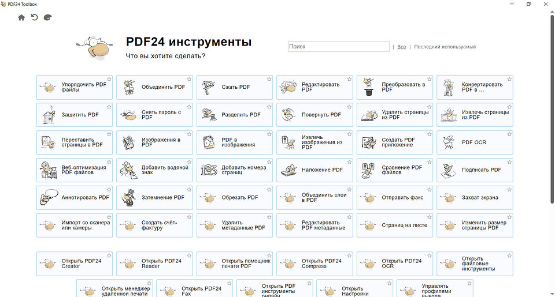
Task: Open Открыть файловые инструменты tile
Action: pos(475,264)
